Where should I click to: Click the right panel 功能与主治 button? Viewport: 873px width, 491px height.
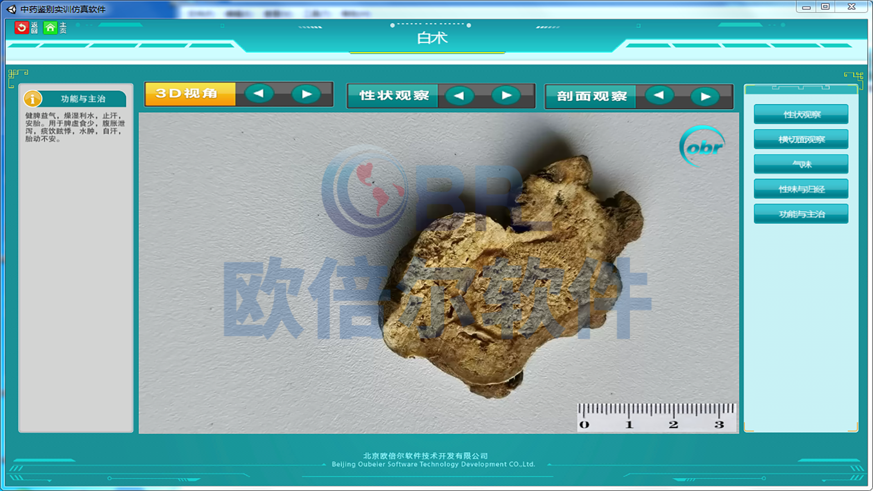point(801,214)
